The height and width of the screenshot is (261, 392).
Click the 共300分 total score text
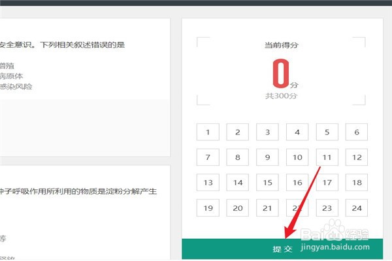(281, 96)
